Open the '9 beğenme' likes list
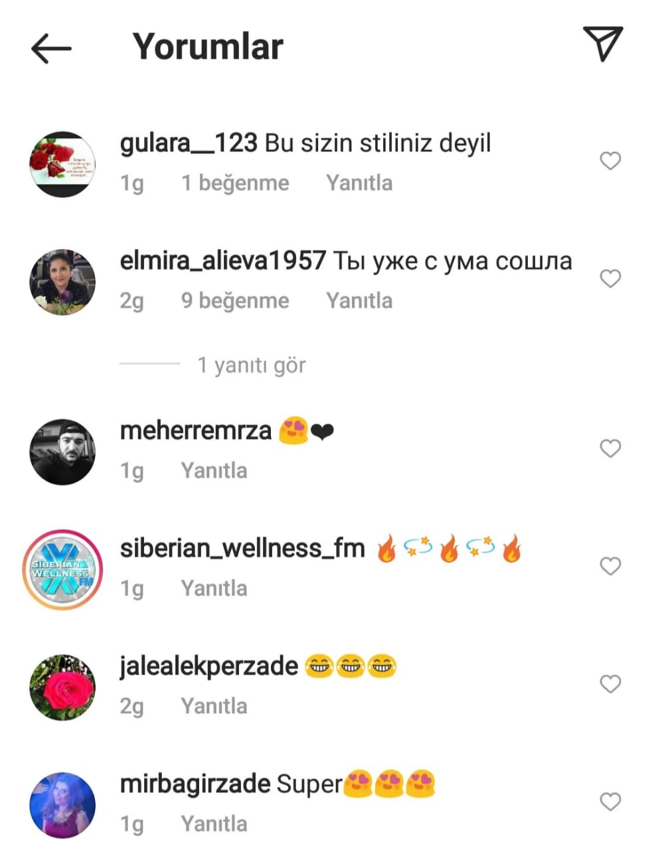 click(235, 301)
